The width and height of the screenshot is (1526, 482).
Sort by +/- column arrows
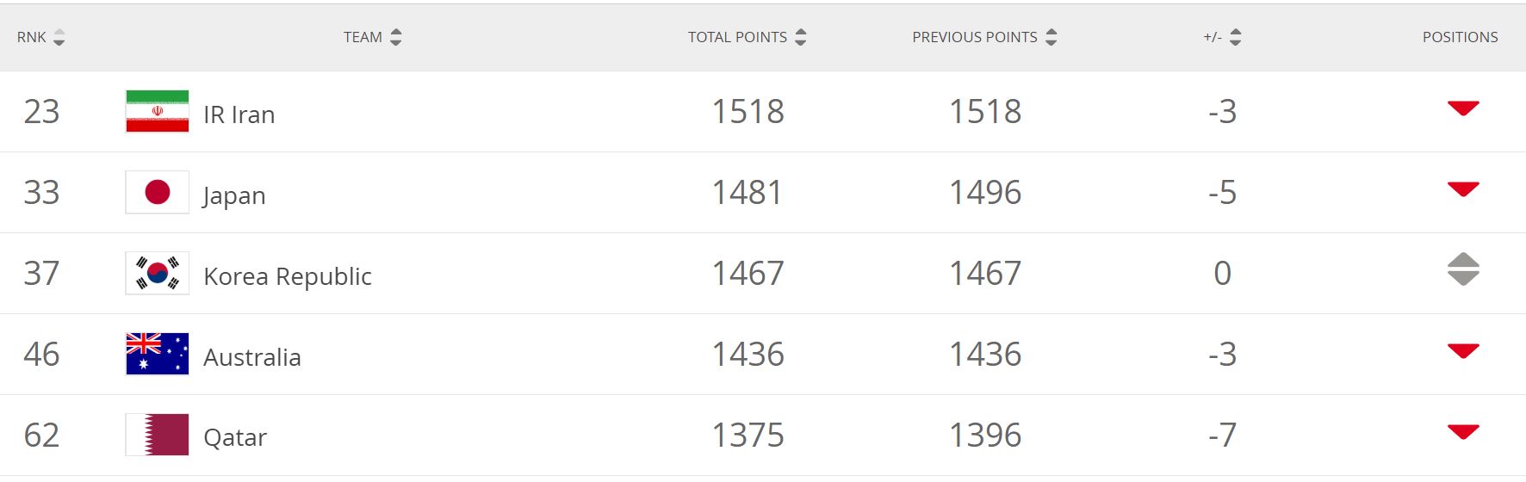pyautogui.click(x=1235, y=37)
